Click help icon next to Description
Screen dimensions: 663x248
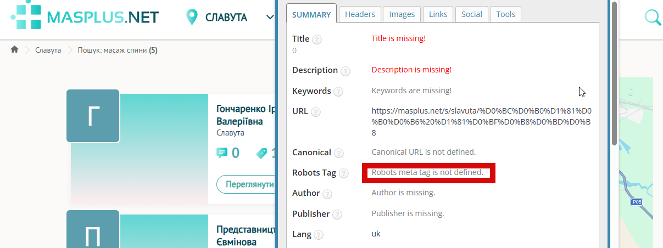coord(345,71)
